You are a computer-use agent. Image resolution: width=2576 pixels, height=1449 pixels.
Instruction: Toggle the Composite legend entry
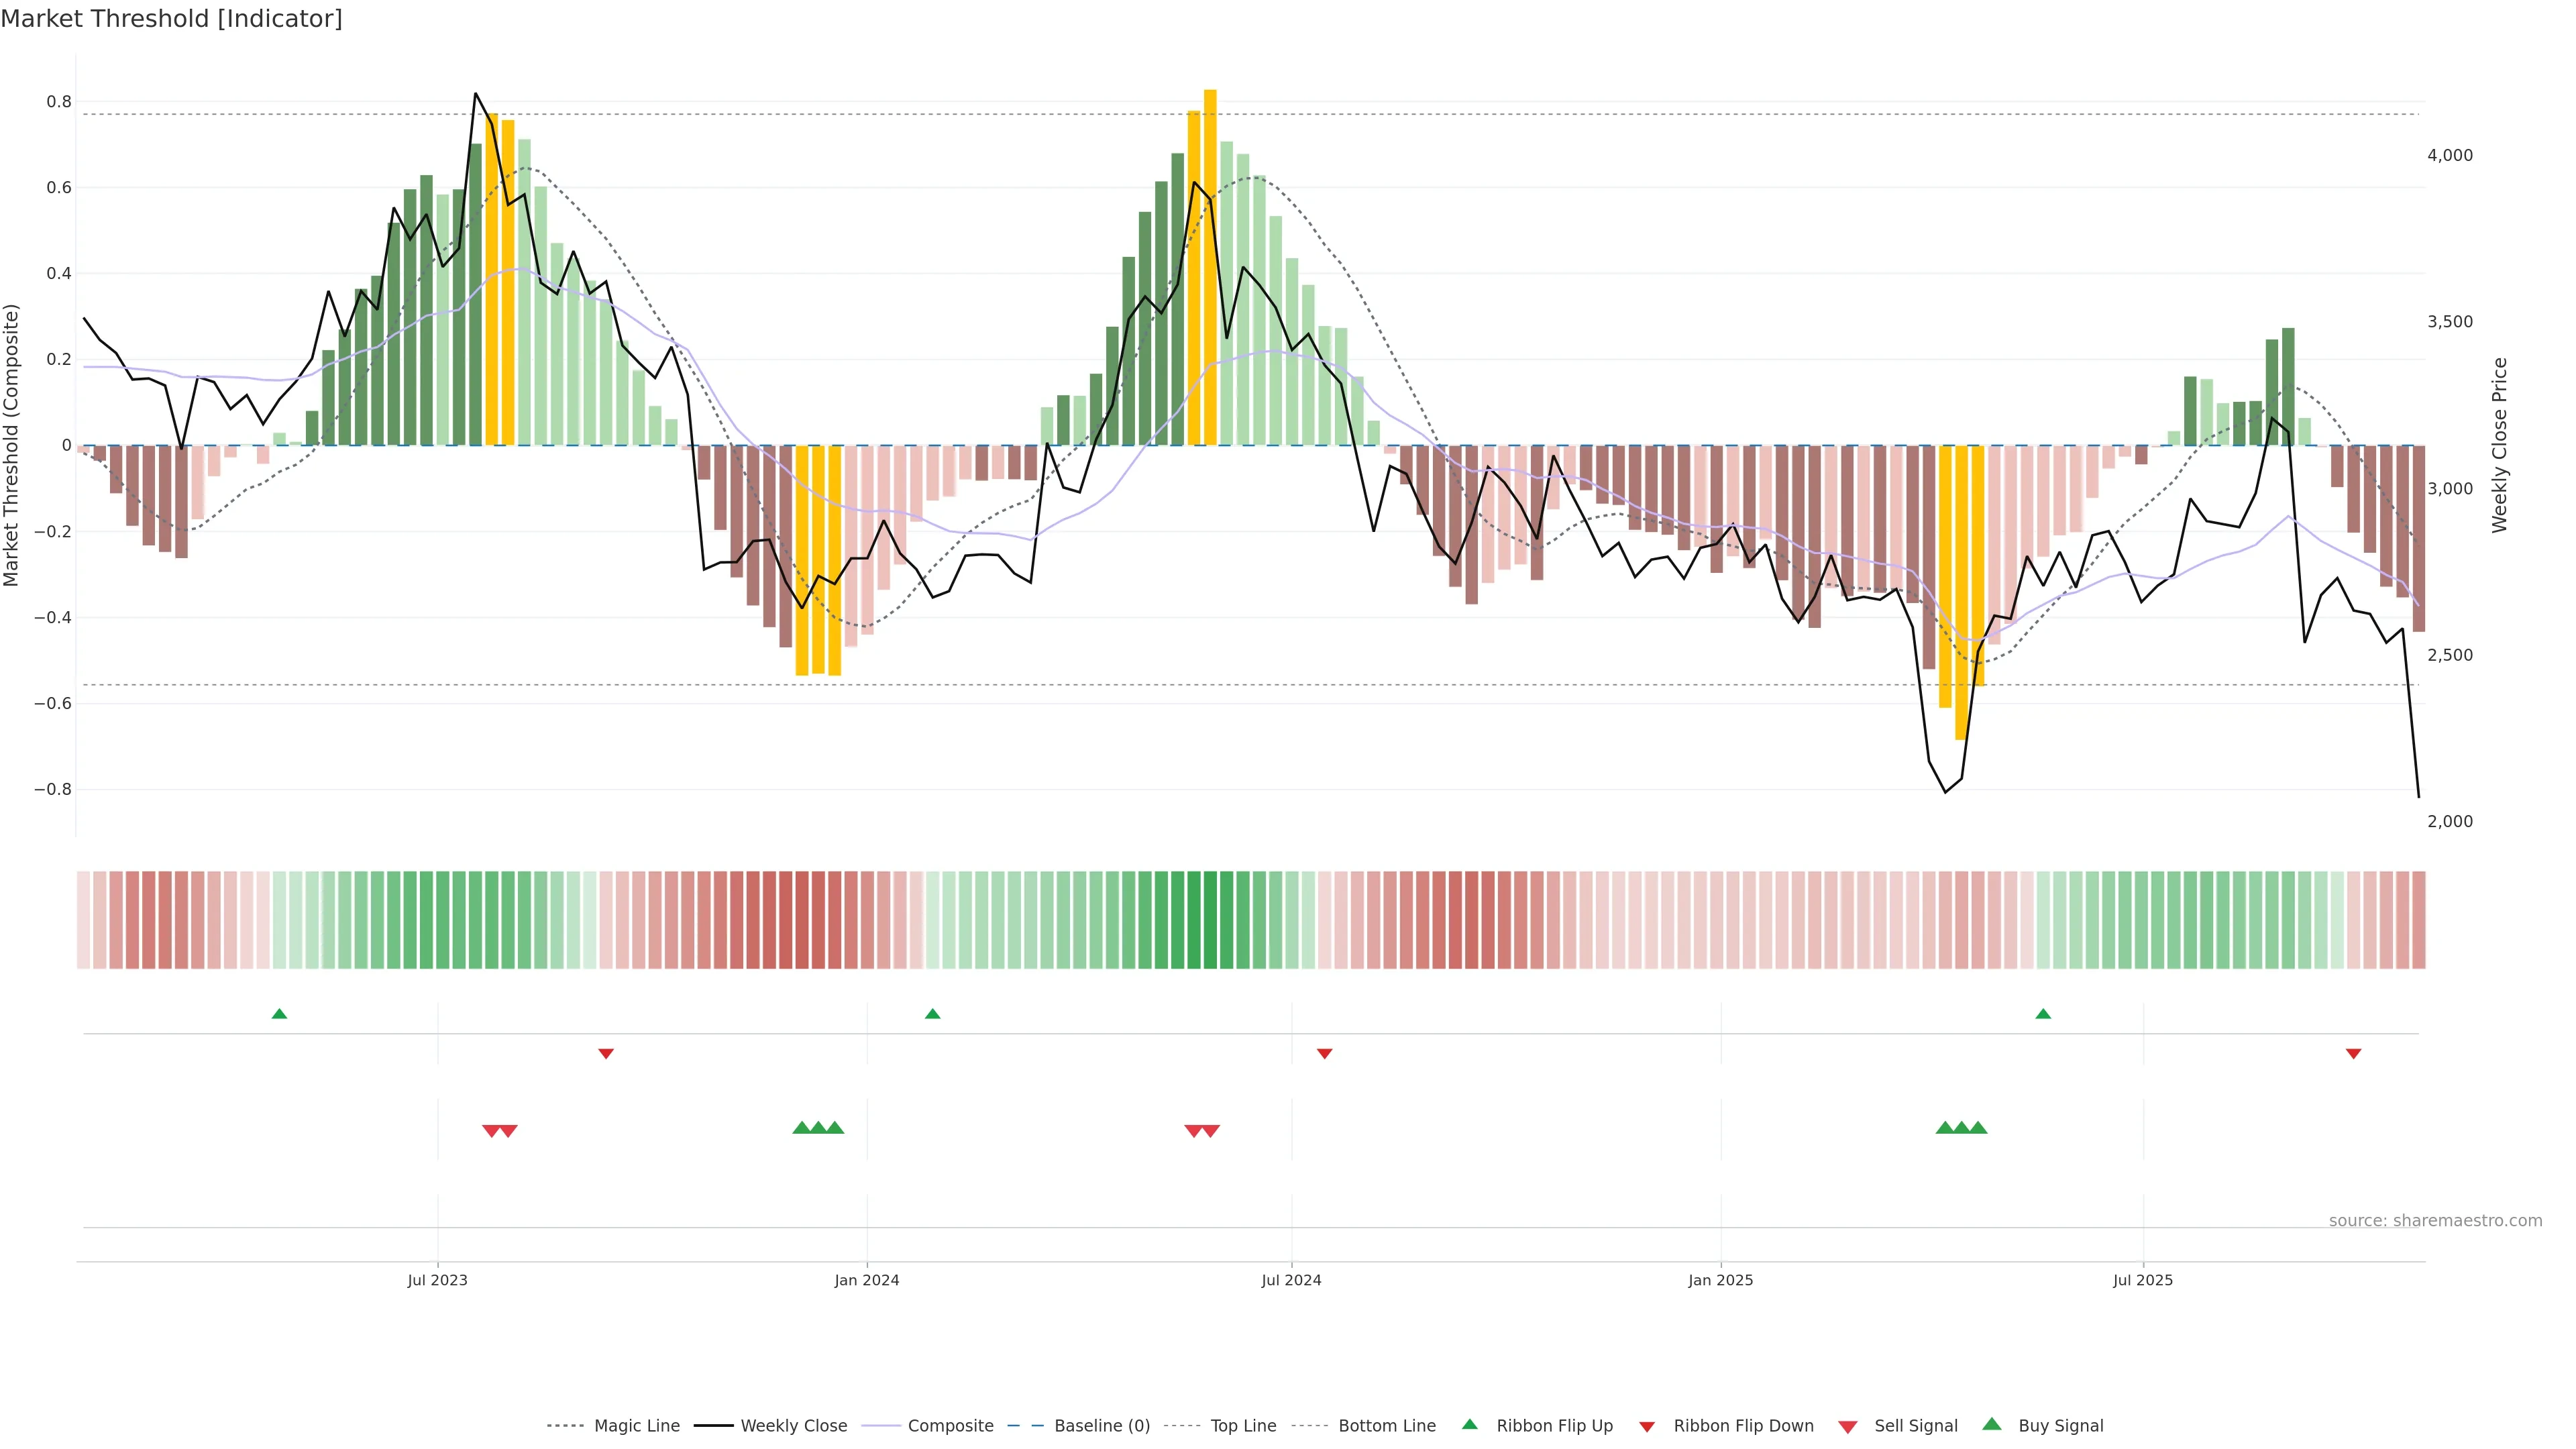950,1426
